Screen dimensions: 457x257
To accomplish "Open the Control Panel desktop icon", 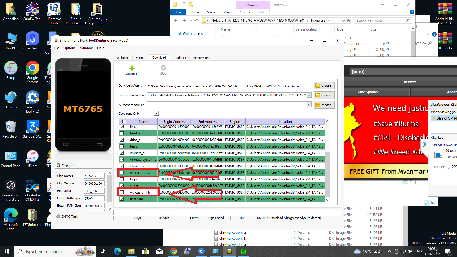I will coord(11,159).
